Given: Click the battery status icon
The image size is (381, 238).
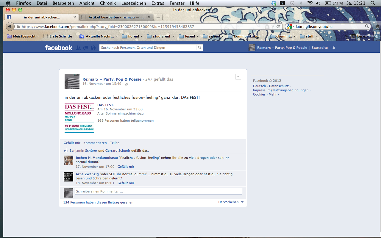Looking at the screenshot, I should [x=328, y=3].
